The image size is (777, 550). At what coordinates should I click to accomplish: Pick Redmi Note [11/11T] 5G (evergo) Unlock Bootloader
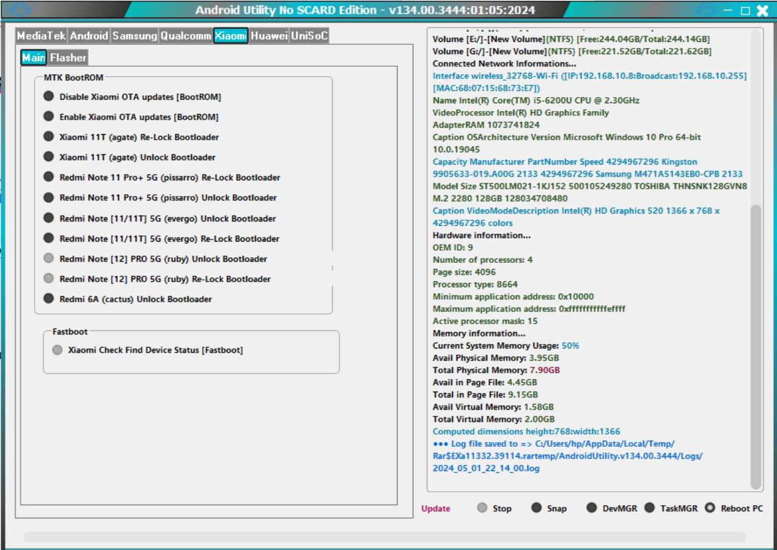click(x=160, y=219)
